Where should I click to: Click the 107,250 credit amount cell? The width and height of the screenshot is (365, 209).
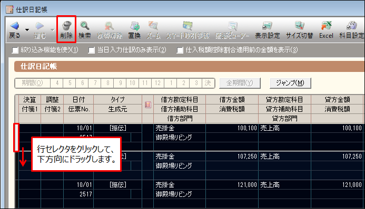point(337,156)
